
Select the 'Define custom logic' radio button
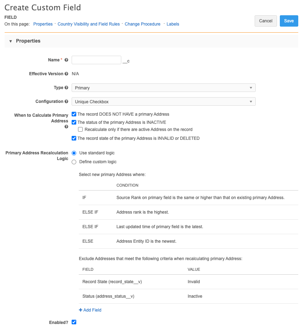[74, 162]
